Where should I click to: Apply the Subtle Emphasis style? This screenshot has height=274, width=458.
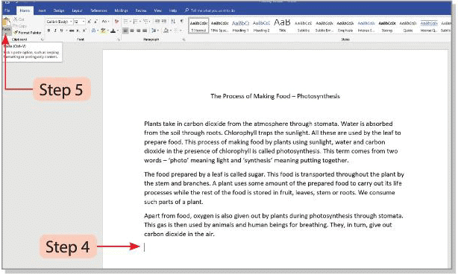[324, 25]
